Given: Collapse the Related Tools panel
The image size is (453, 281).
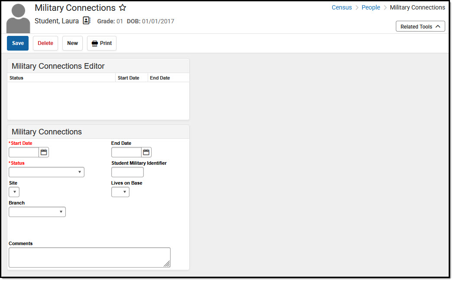Looking at the screenshot, I should click(420, 26).
